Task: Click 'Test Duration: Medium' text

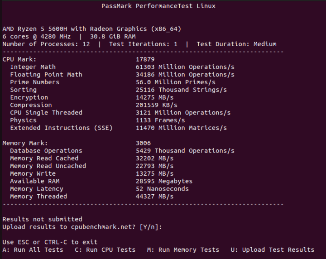Action: click(237, 44)
